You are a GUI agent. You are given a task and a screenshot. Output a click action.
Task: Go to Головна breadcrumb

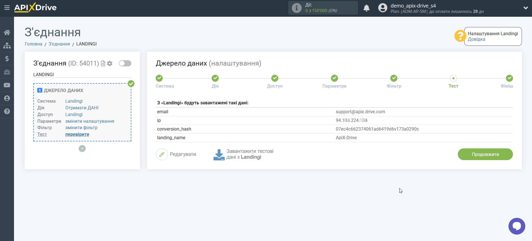pyautogui.click(x=34, y=44)
